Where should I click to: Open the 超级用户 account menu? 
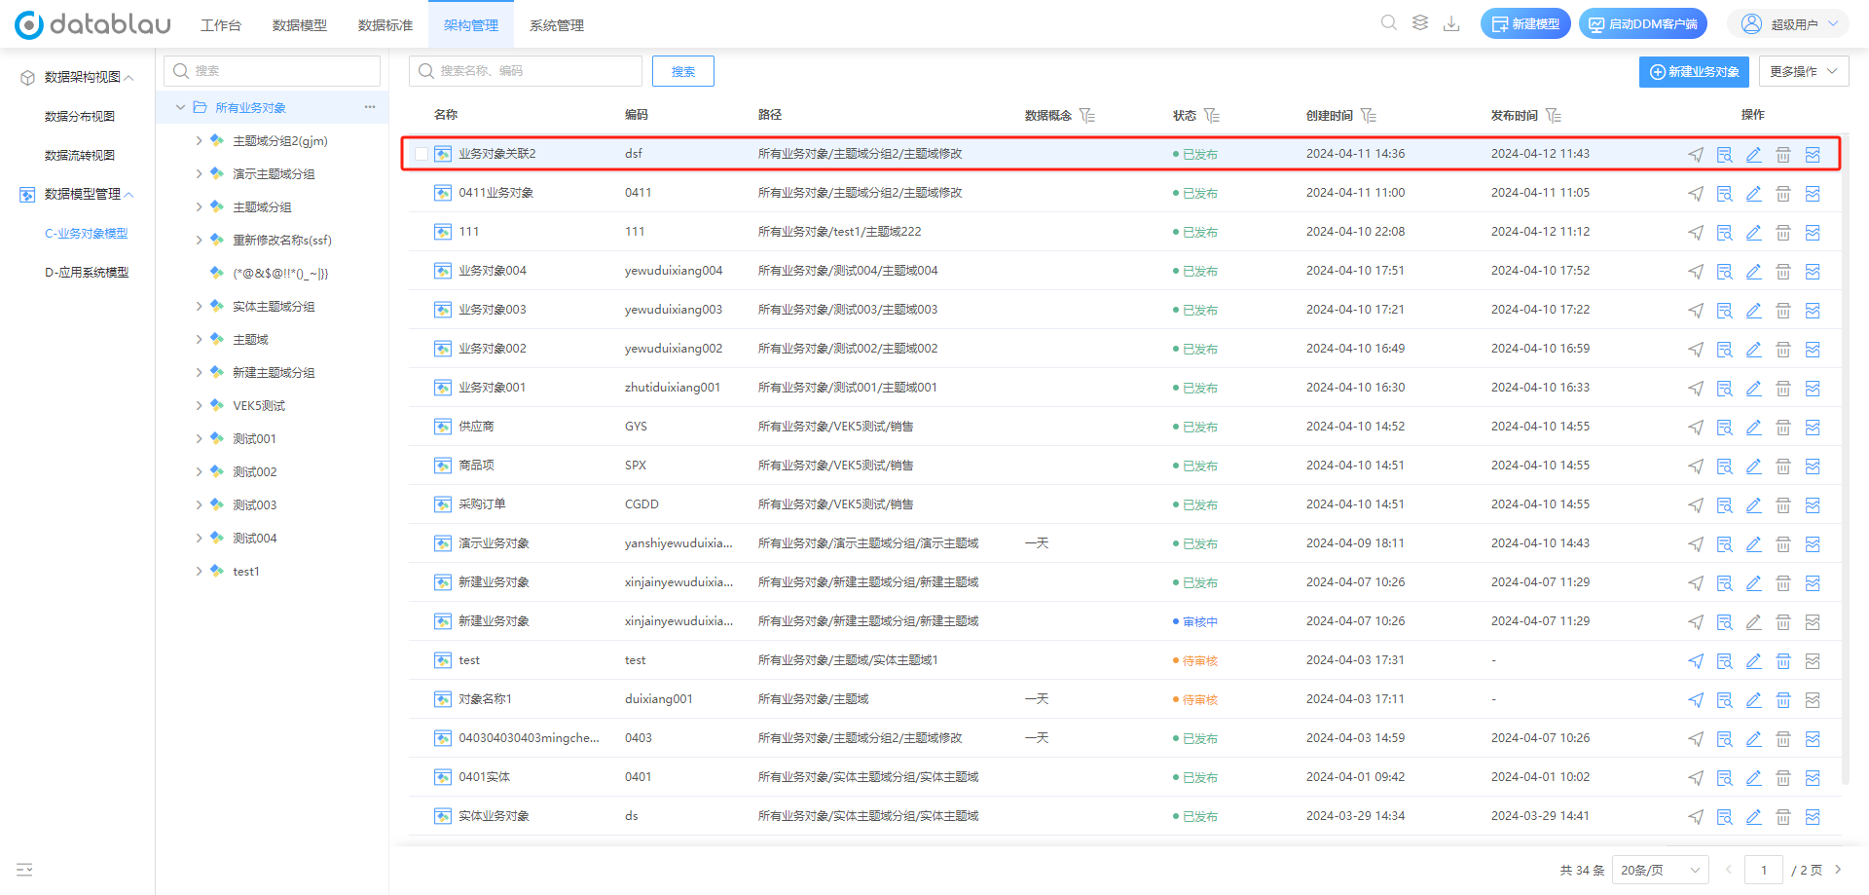1788,24
